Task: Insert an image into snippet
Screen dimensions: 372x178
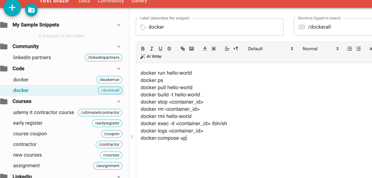Action: (191, 49)
